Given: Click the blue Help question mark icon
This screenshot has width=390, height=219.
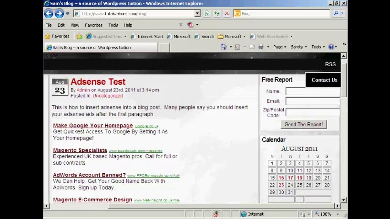Looking at the screenshot, I should (331, 47).
